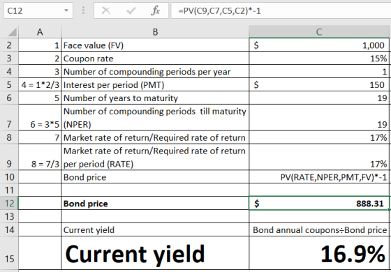The width and height of the screenshot is (391, 272).
Task: Select row 11 header
Action: pos(9,190)
